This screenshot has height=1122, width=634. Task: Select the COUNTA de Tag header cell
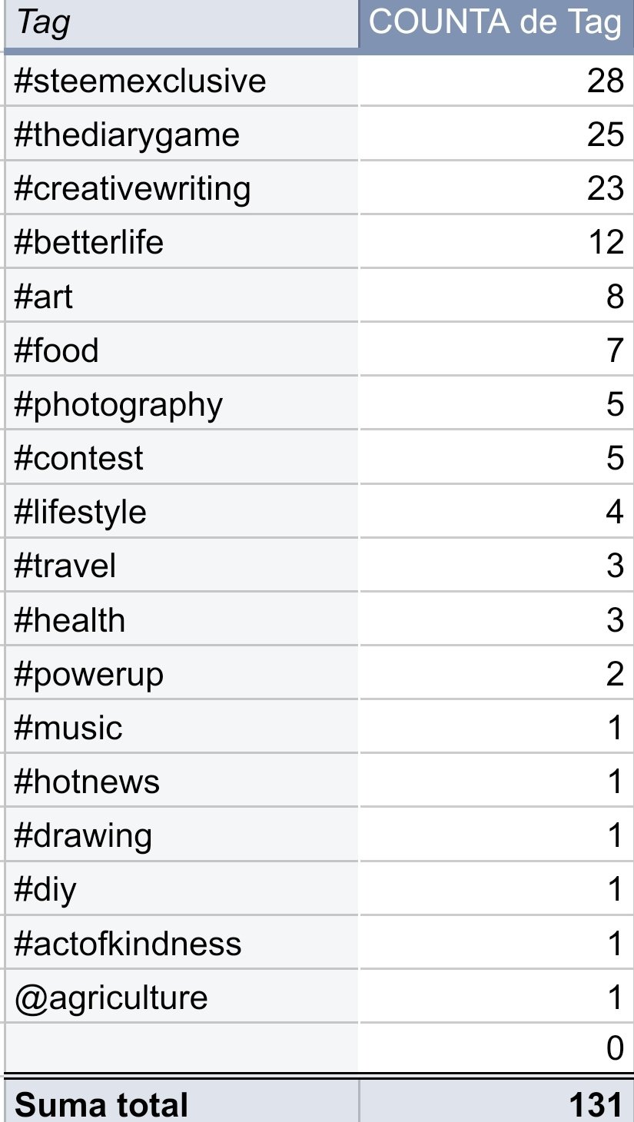coord(496,24)
